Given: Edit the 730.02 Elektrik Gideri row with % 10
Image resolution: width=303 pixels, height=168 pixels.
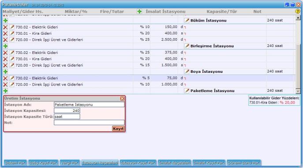Looking at the screenshot, I should click(x=12, y=27).
